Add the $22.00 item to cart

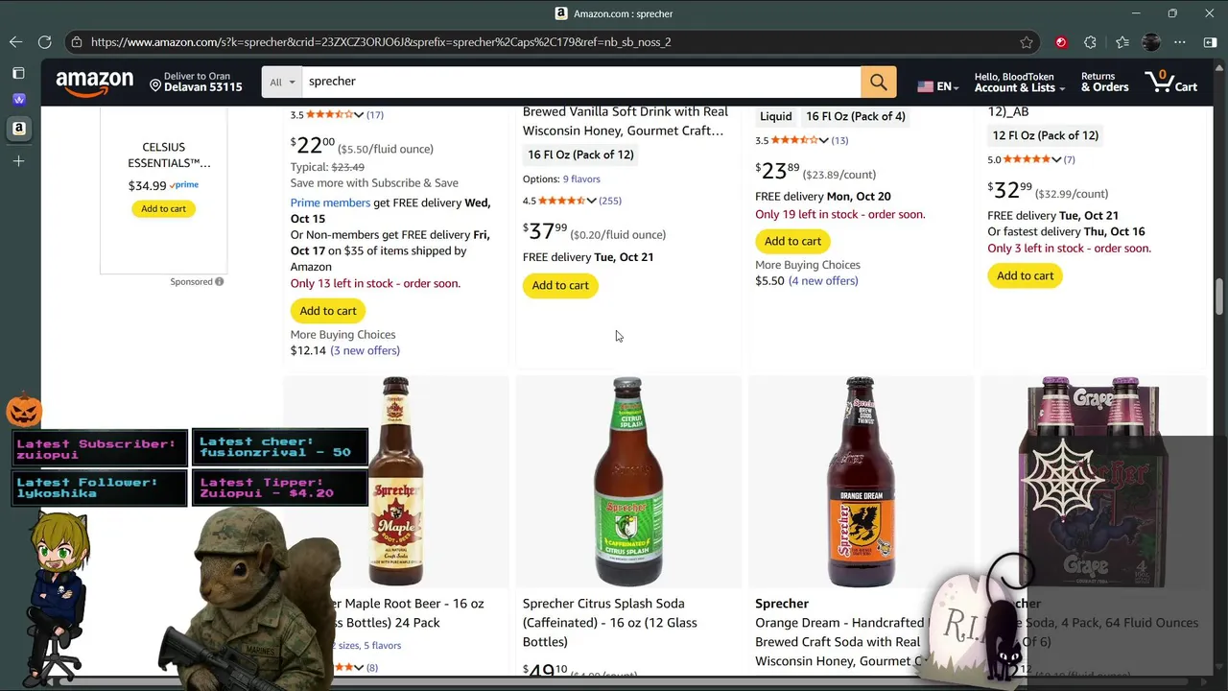(x=328, y=311)
